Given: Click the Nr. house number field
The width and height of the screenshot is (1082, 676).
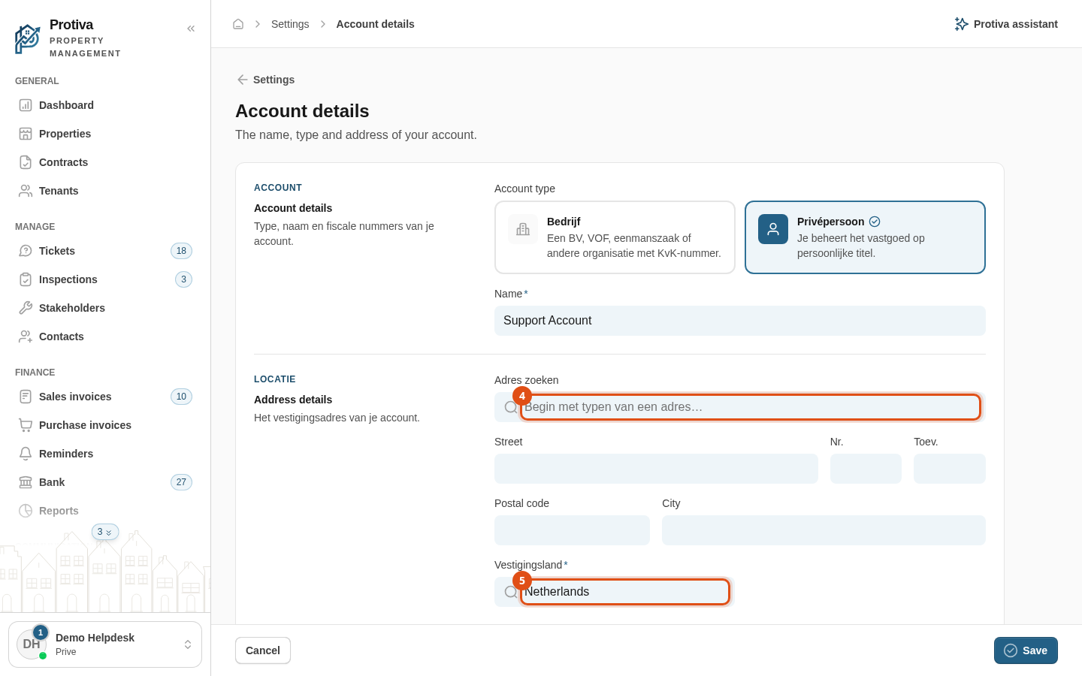Looking at the screenshot, I should coord(866,469).
